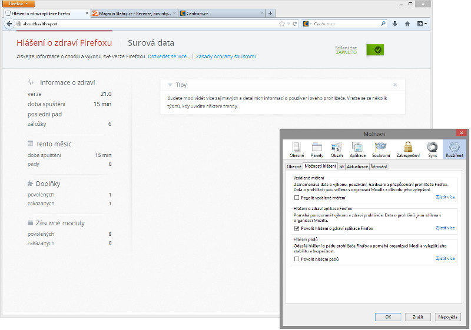471x330 pixels.
Task: Click the Tento měsíc calendar icon
Action: tap(31, 144)
